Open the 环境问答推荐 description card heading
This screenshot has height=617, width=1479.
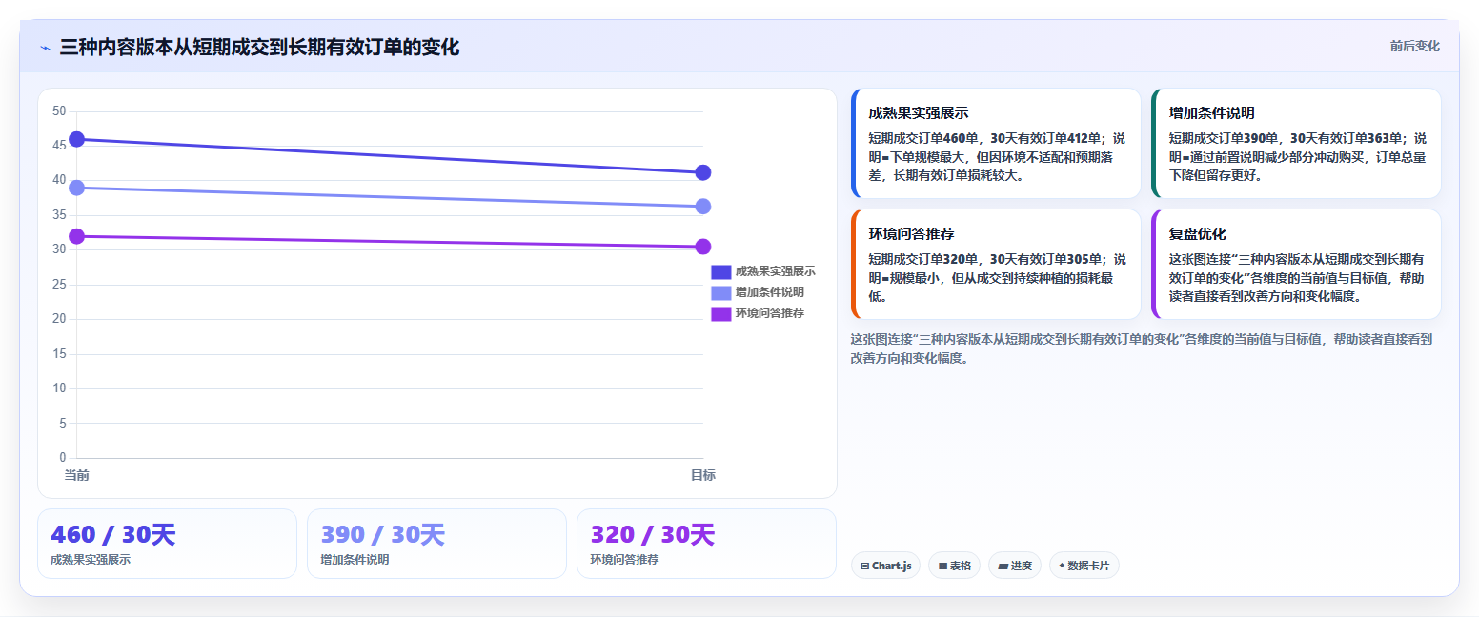(911, 234)
